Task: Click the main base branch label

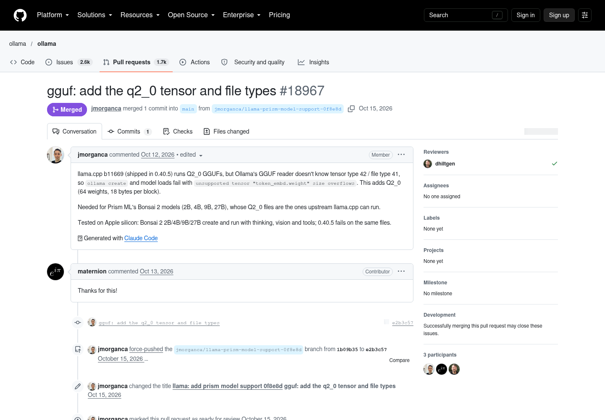Action: 188,109
